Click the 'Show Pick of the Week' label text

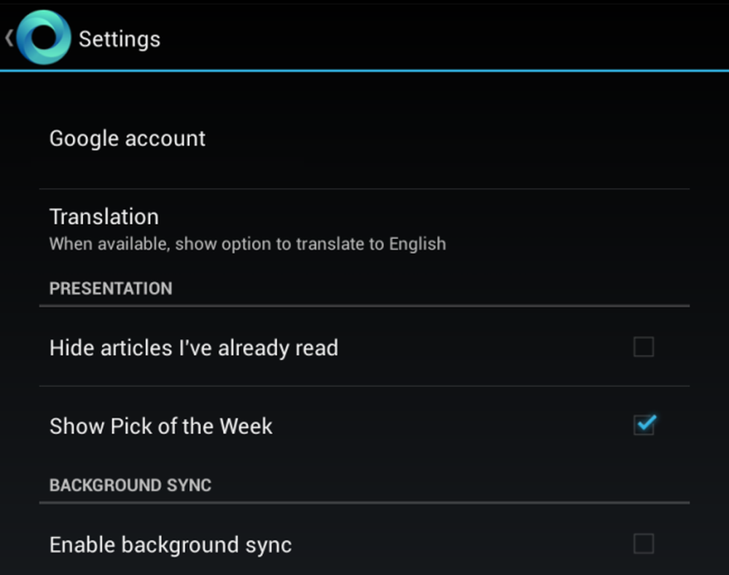pos(161,426)
